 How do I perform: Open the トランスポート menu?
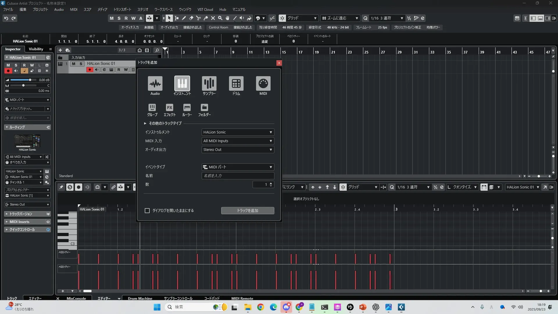[x=122, y=10]
